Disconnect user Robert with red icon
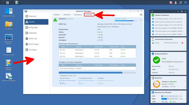The image size is (189, 105). (x=182, y=43)
